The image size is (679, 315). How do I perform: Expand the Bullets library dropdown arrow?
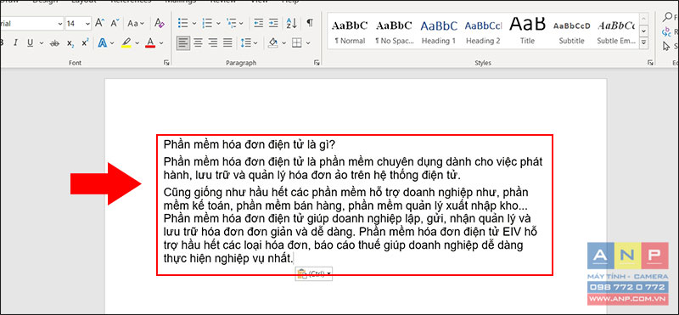pos(194,24)
